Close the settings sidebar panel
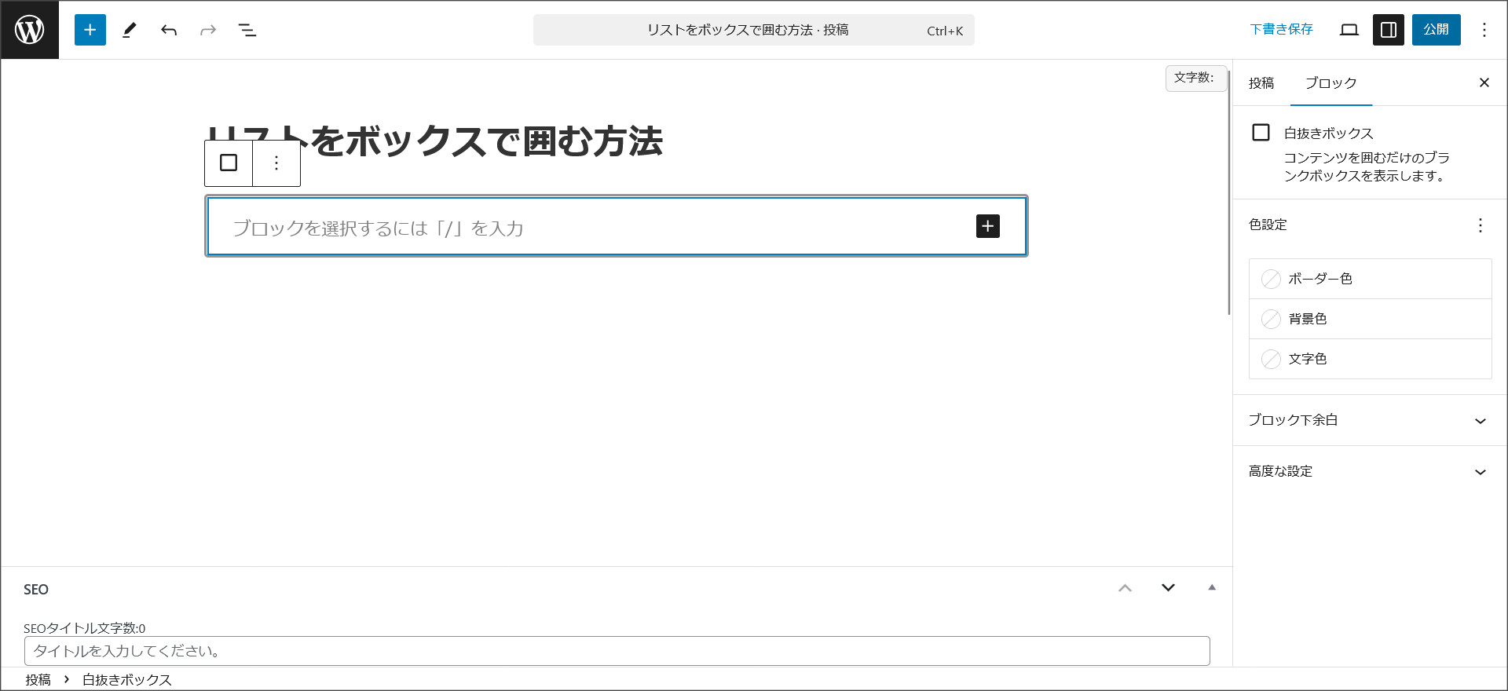 1484,82
